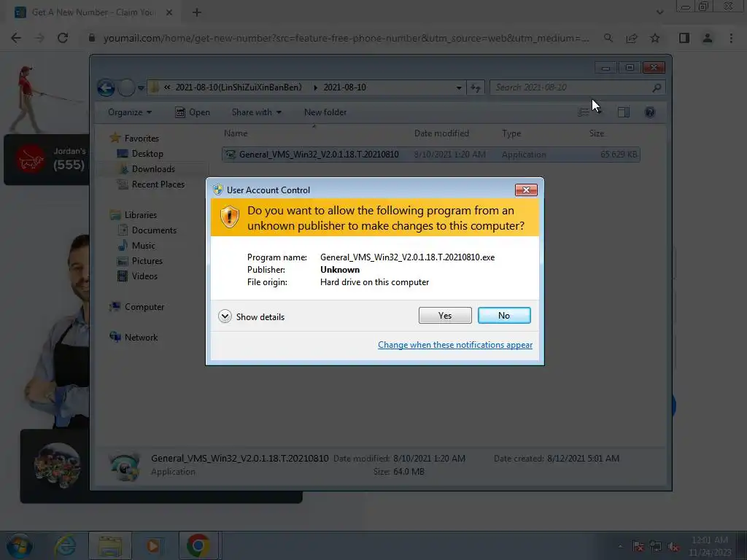The width and height of the screenshot is (747, 560).
Task: Click Chrome reload page icon
Action: point(63,38)
